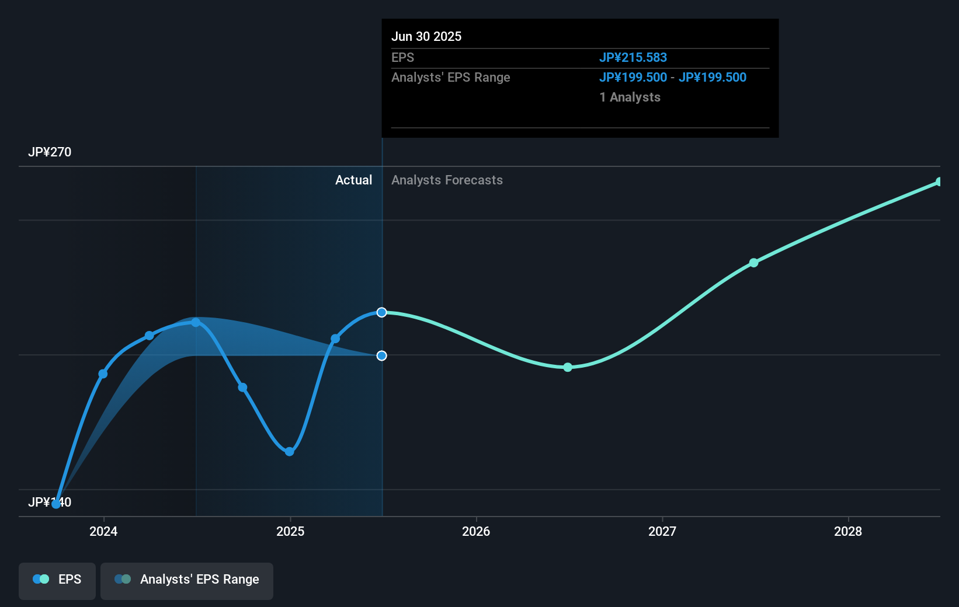Click the earliest EPS data point in early 2024

[x=57, y=504]
